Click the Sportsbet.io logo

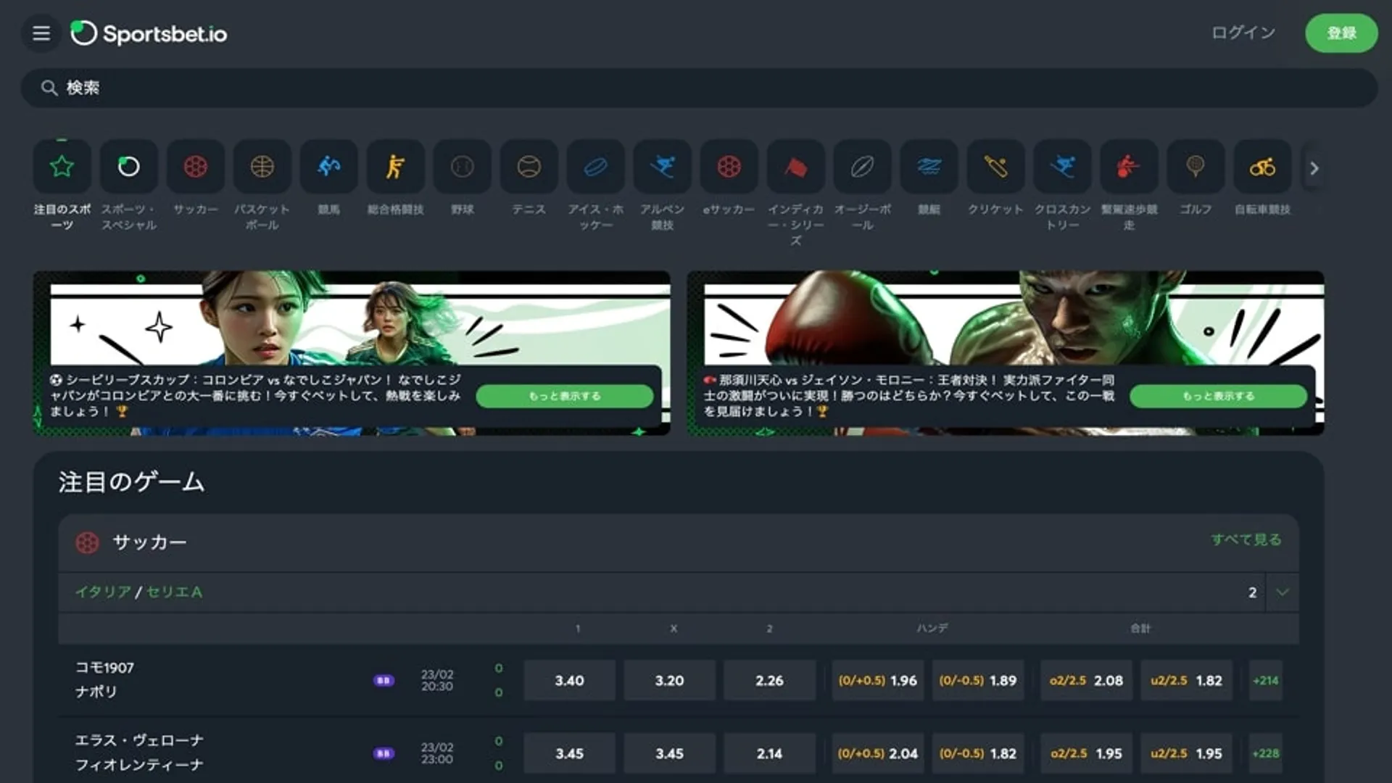(x=149, y=33)
